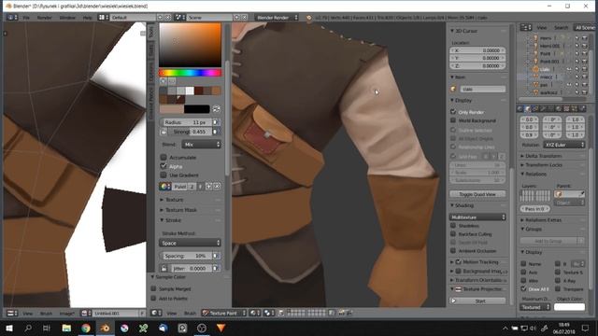Add a new palette with plus icon
The image size is (598, 336).
tap(209, 187)
